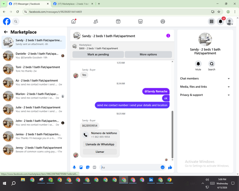Open site information icon in address bar
The image size is (239, 191).
pos(25,12)
